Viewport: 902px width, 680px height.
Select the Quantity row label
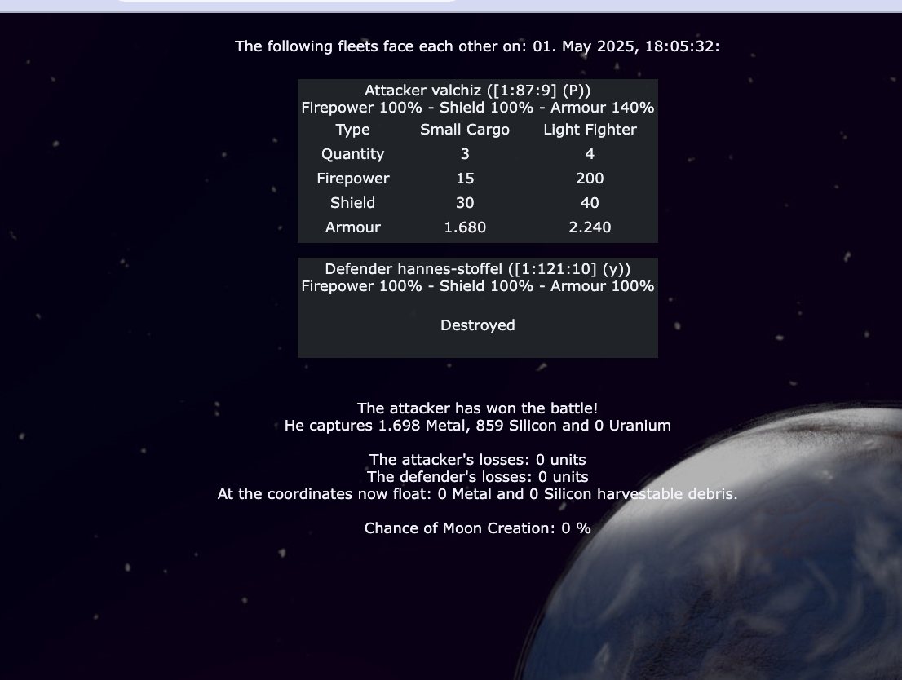click(352, 154)
